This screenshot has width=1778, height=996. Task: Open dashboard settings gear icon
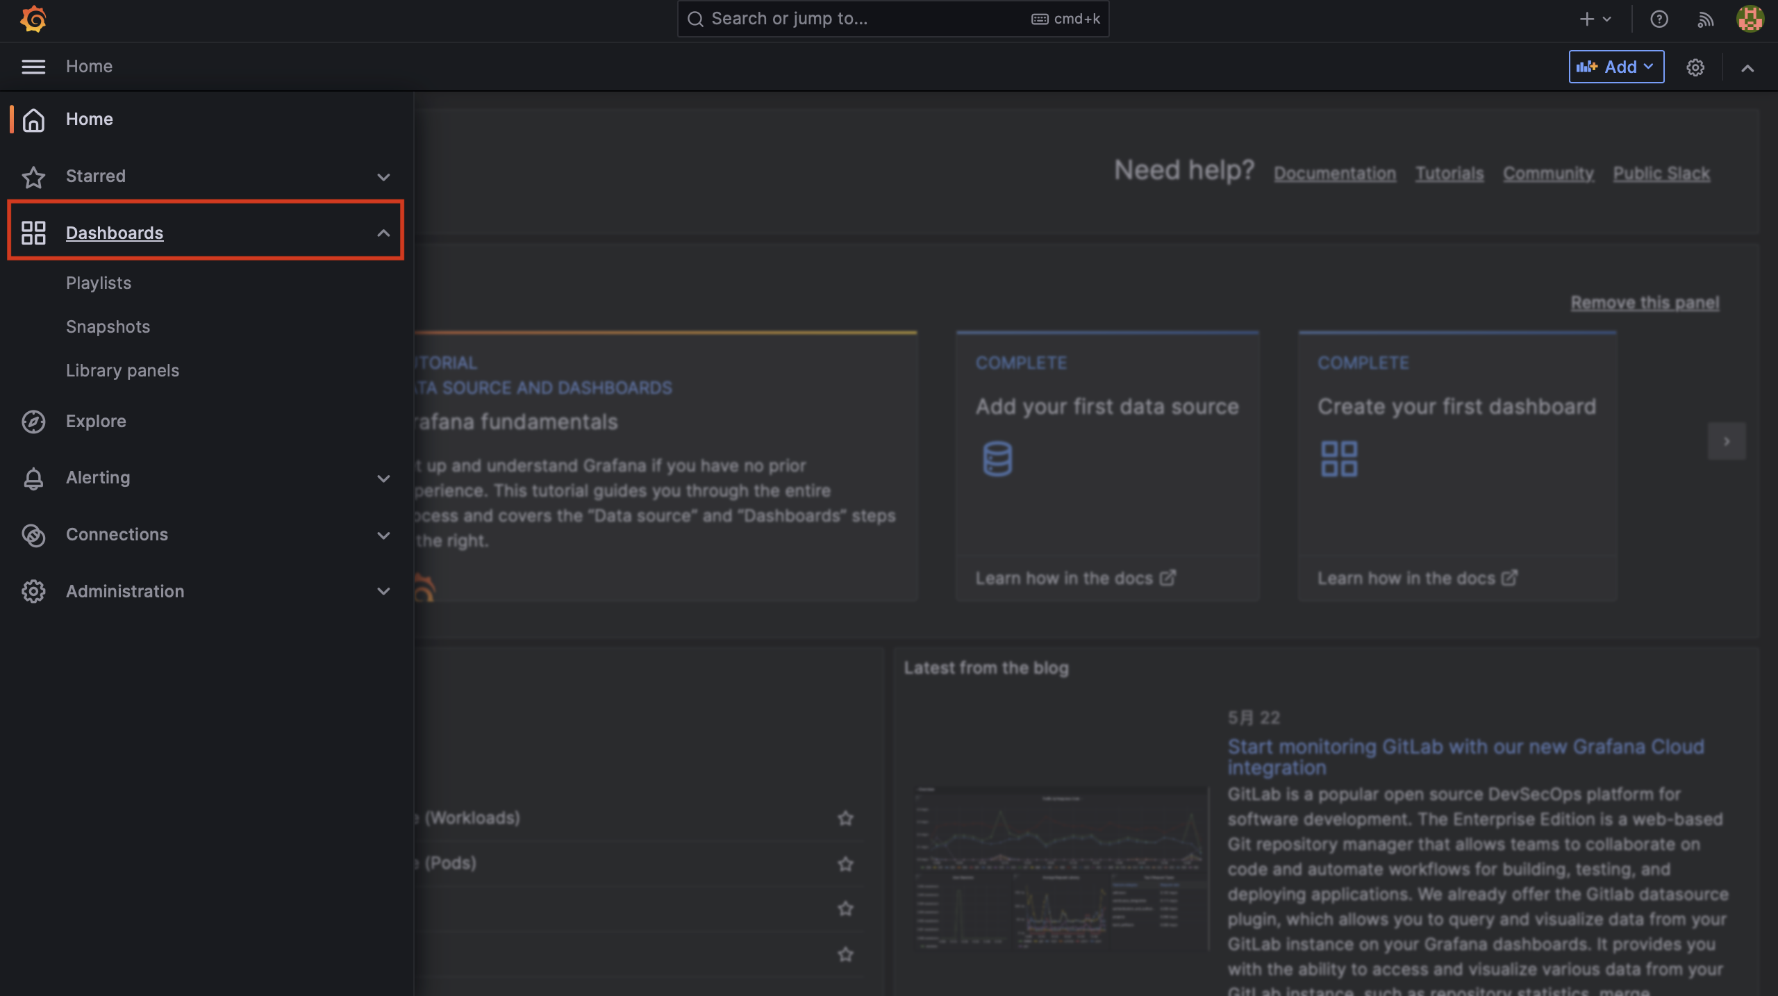pos(1695,67)
